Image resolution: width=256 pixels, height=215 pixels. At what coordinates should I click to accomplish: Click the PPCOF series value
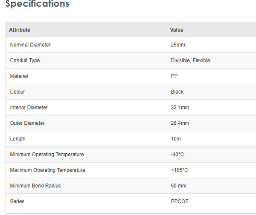tap(178, 201)
